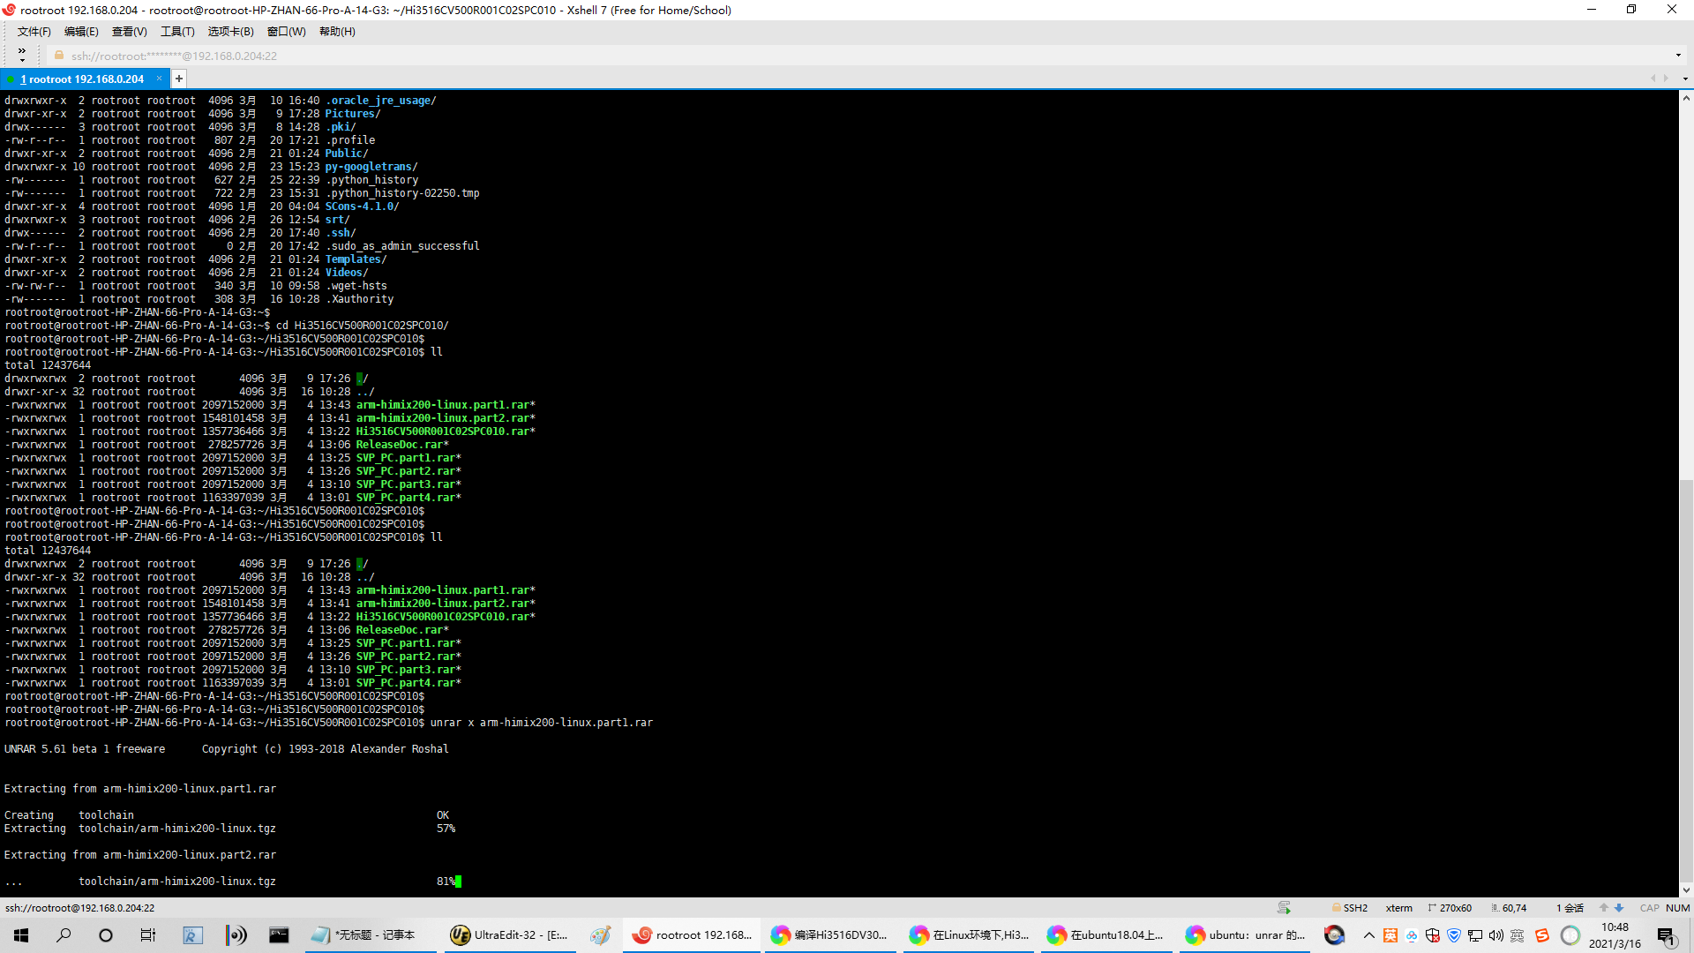This screenshot has width=1694, height=953.
Task: Go to the next tab arrow
Action: click(1666, 79)
